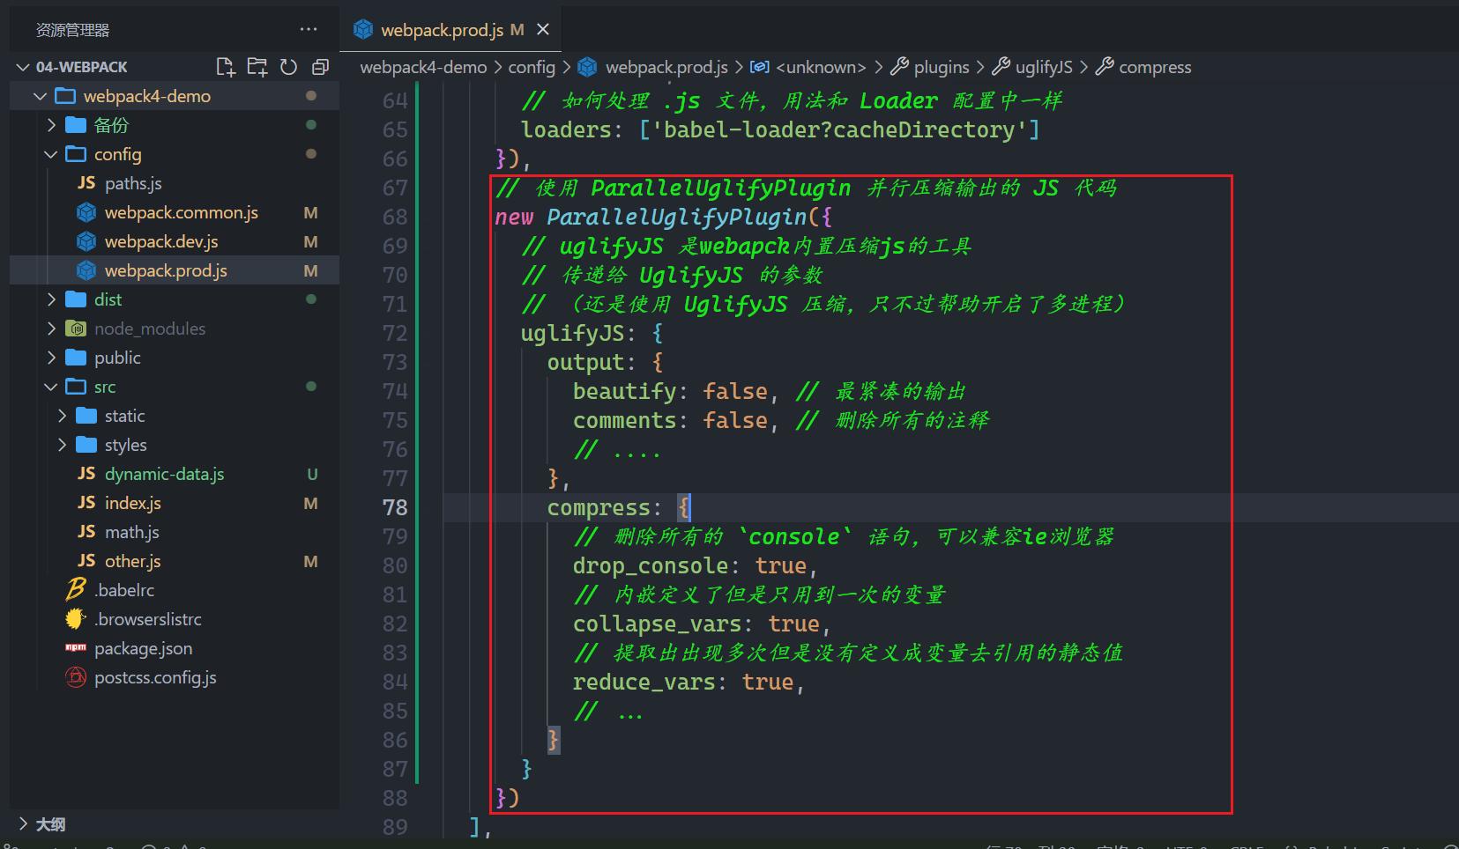Open math.js file
This screenshot has height=849, width=1459.
click(175, 532)
